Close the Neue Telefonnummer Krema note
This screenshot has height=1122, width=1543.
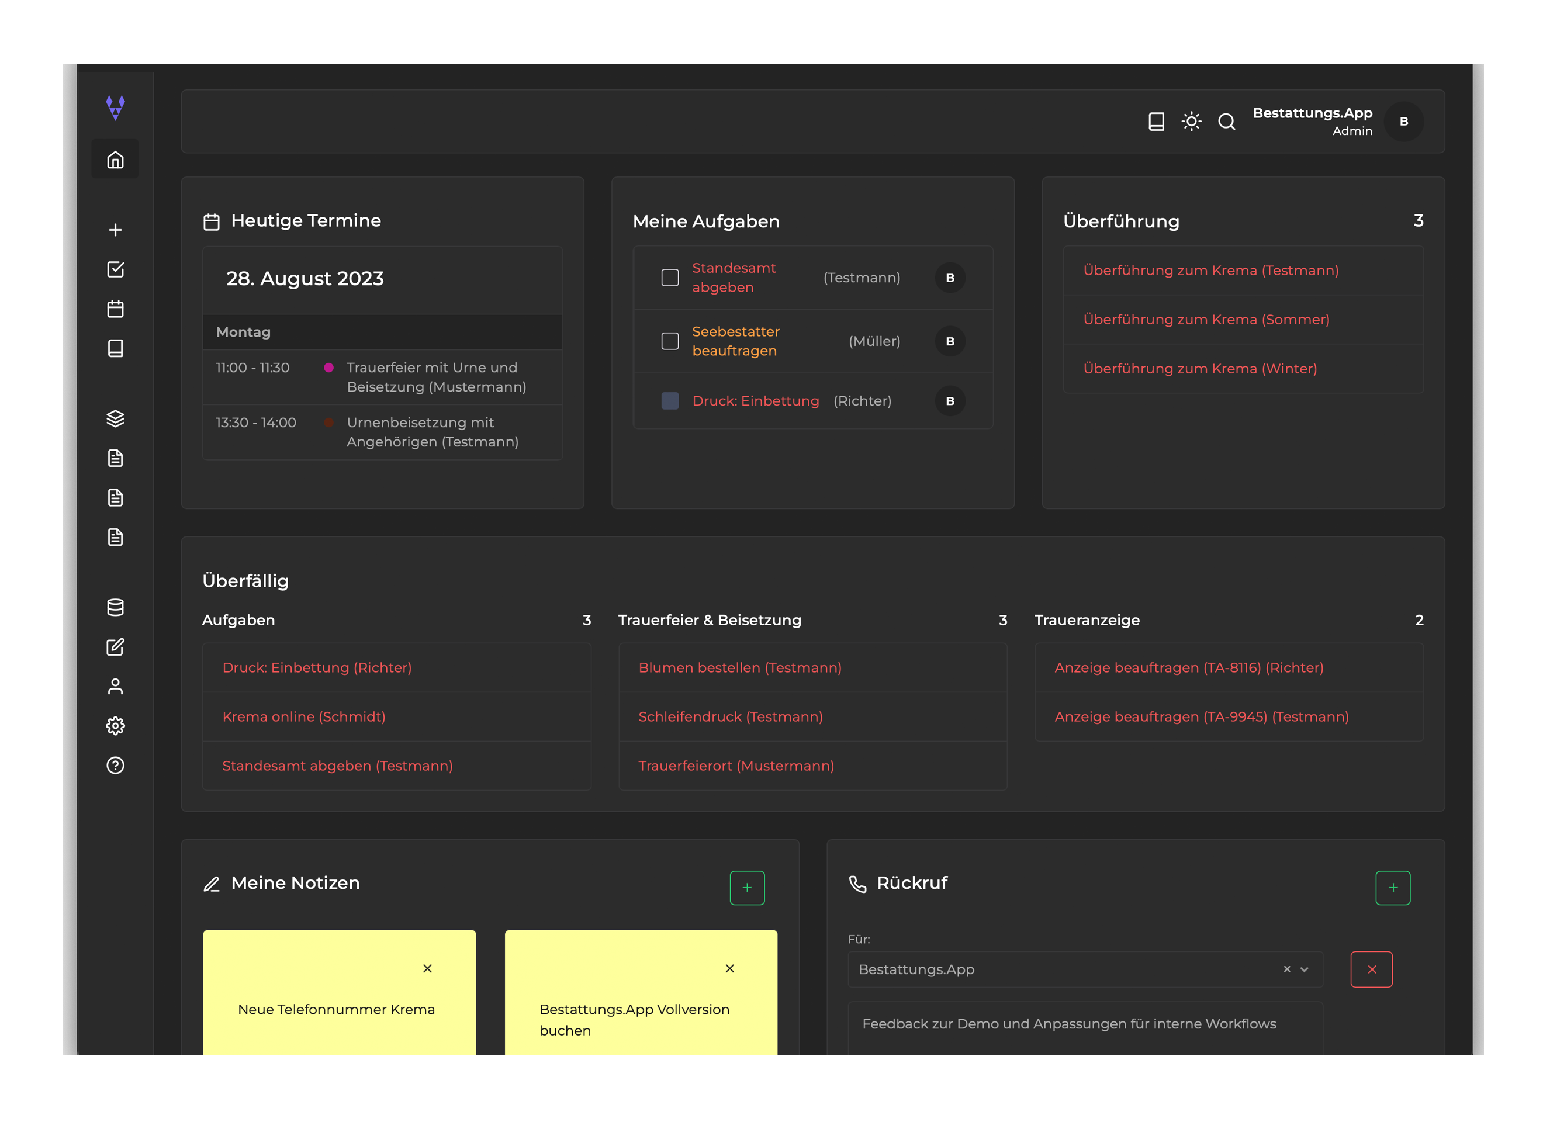427,968
